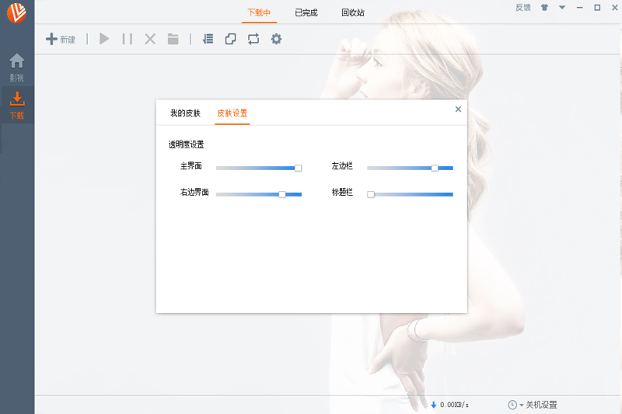Open settings with the gear icon
Image resolution: width=622 pixels, height=414 pixels.
pyautogui.click(x=277, y=39)
